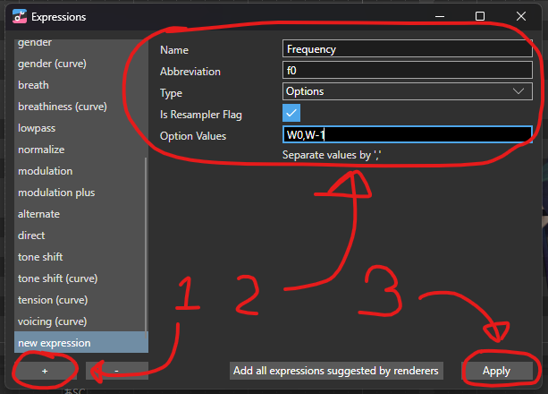Screen dimensions: 548x394
Task: Select breathiness (curve) in the list
Action: pyautogui.click(x=81, y=107)
